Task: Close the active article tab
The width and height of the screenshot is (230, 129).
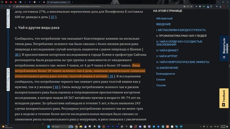Action: click(69, 2)
